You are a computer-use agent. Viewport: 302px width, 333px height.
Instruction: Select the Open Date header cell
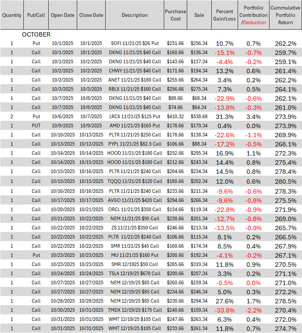(63, 15)
